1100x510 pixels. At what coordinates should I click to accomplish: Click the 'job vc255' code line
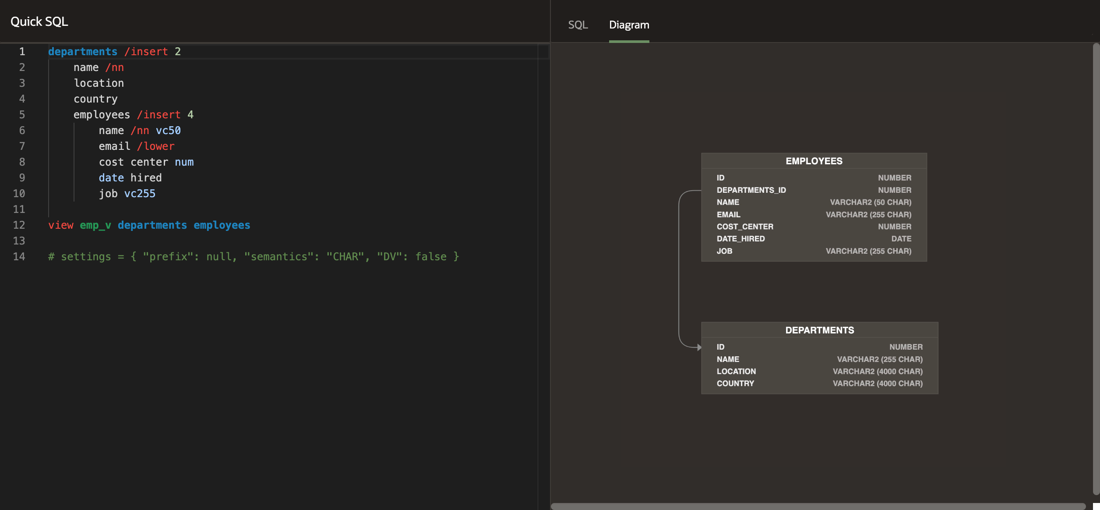[x=127, y=194]
